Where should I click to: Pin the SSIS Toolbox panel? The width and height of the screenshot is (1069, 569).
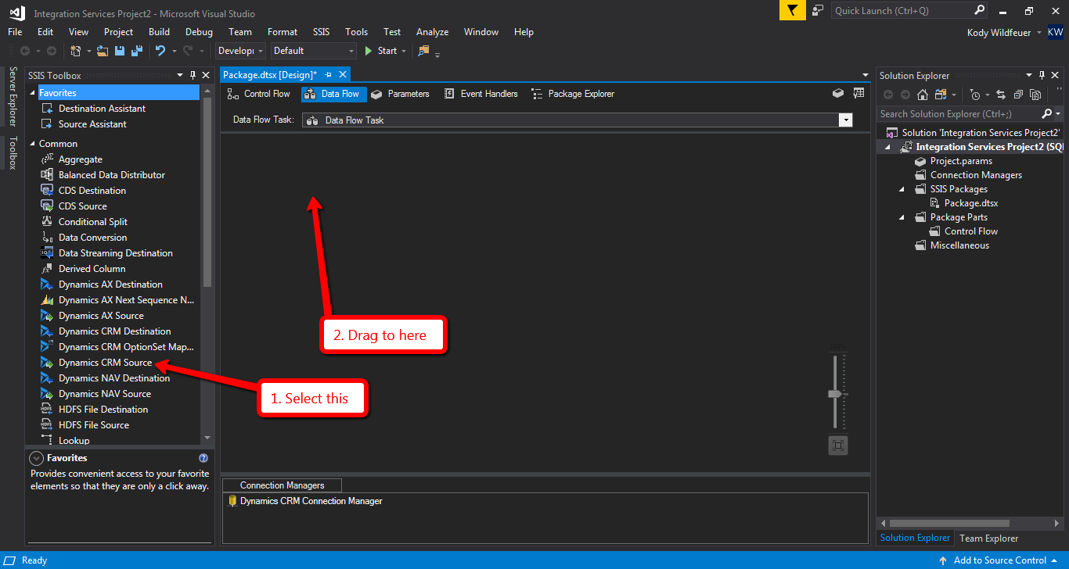click(x=193, y=75)
